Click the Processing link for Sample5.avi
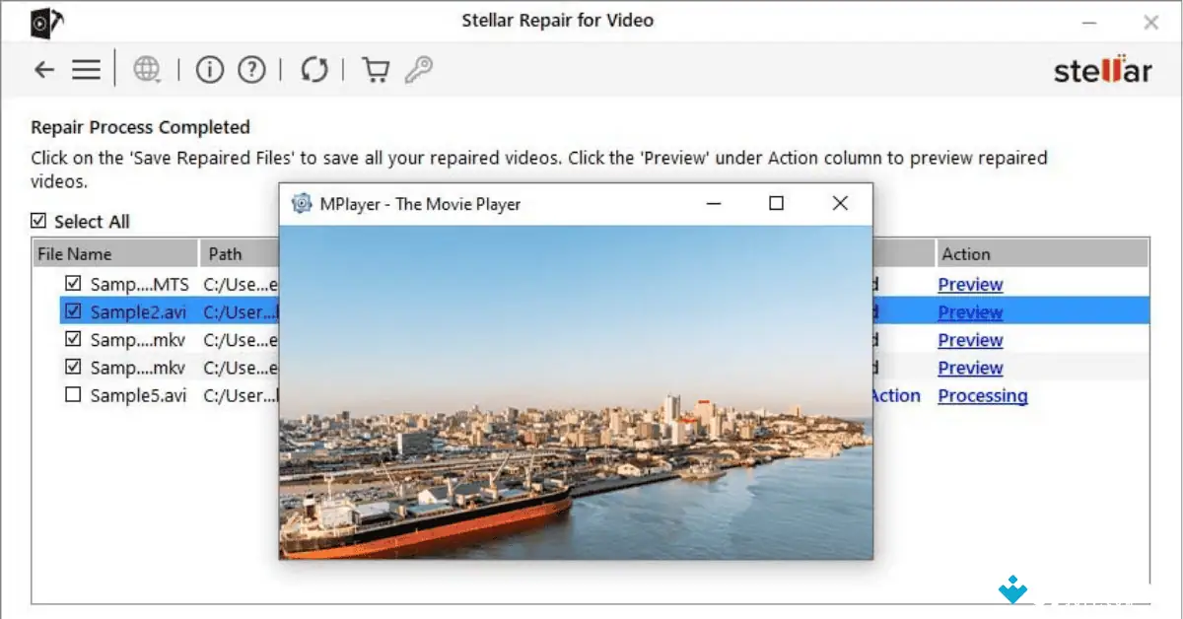Screen dimensions: 1183x619 click(982, 395)
